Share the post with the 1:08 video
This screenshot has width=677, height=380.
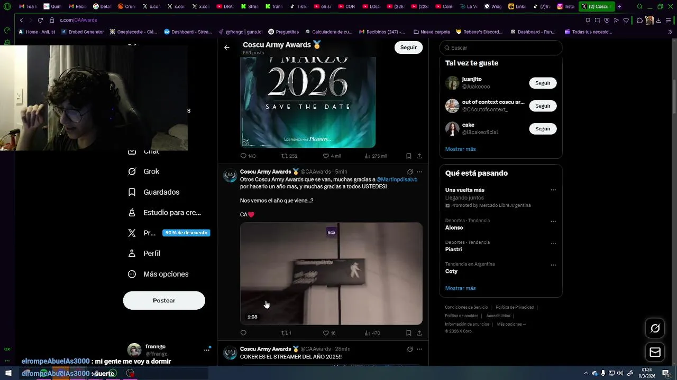419,333
